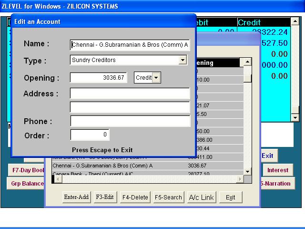Open the account Type dropdown arrow

coord(183,60)
